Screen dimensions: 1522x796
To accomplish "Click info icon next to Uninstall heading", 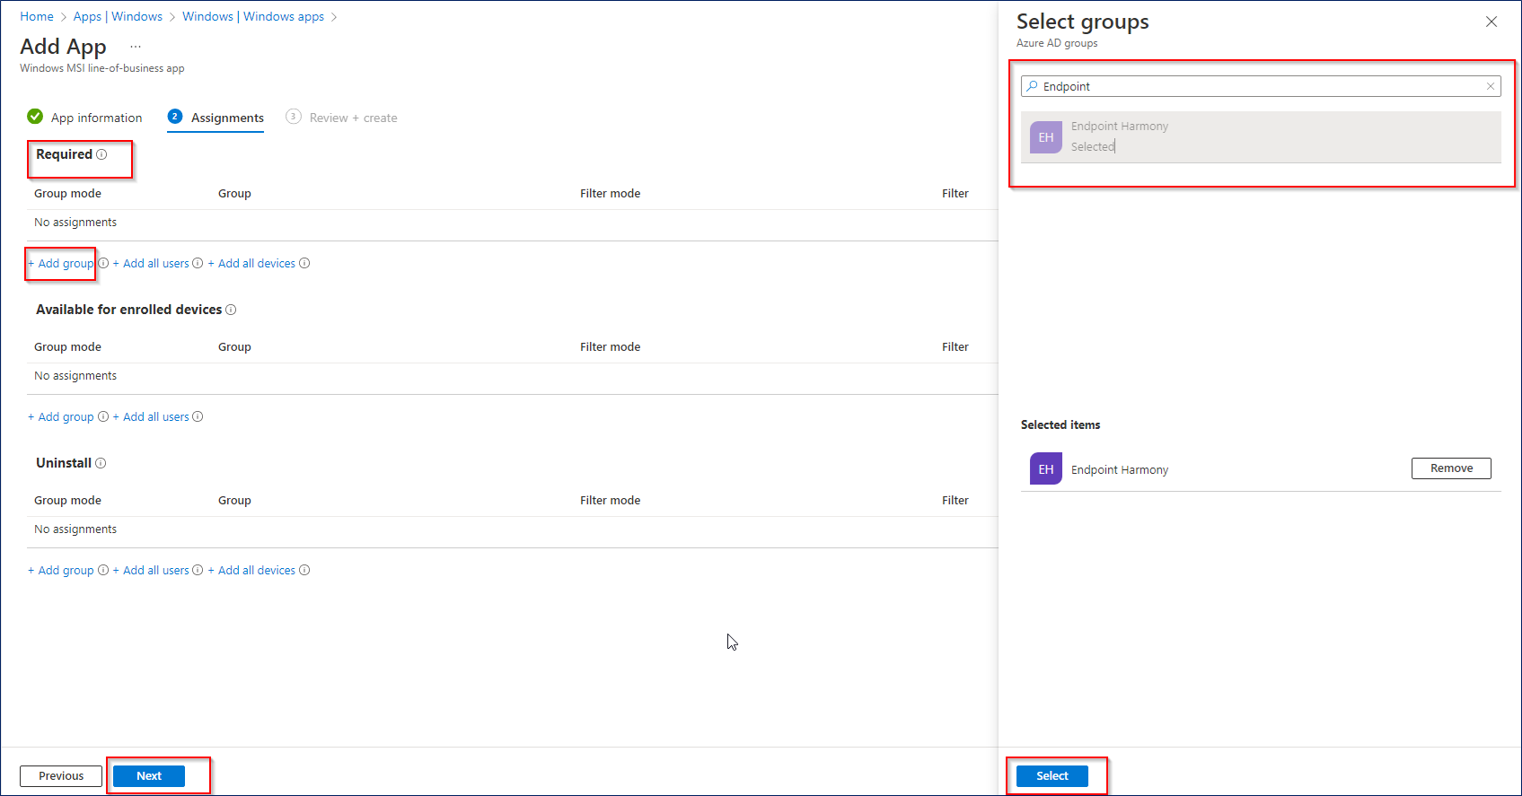I will pos(101,463).
